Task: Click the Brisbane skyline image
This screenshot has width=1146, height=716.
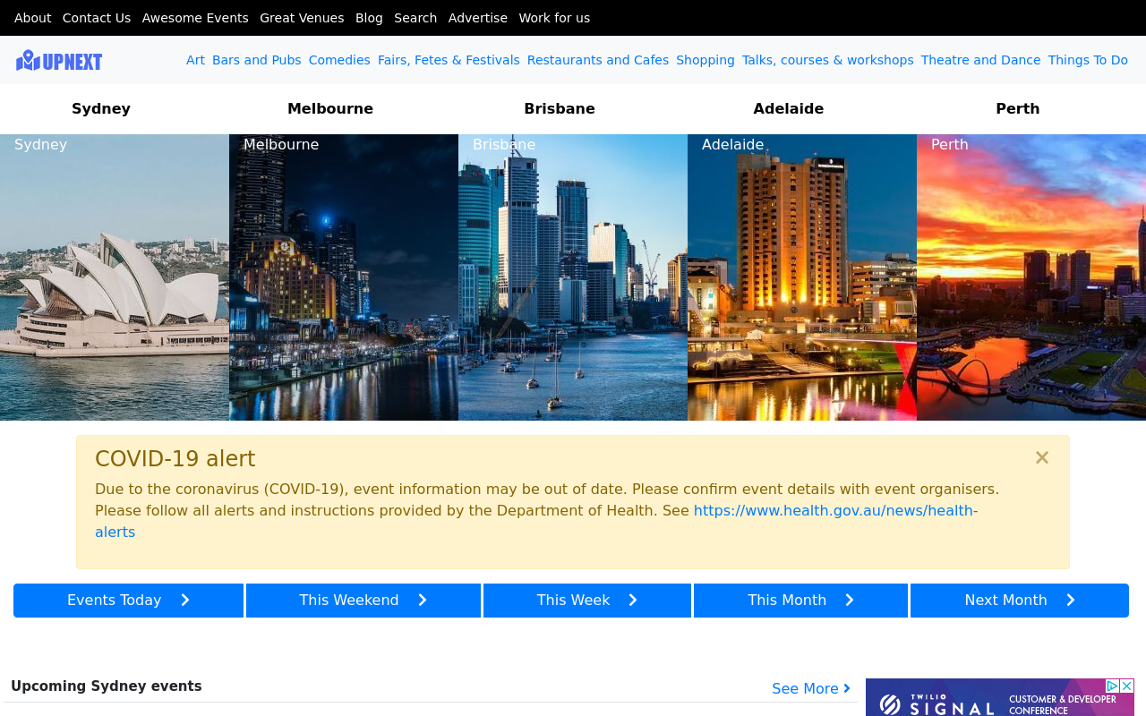Action: [573, 277]
